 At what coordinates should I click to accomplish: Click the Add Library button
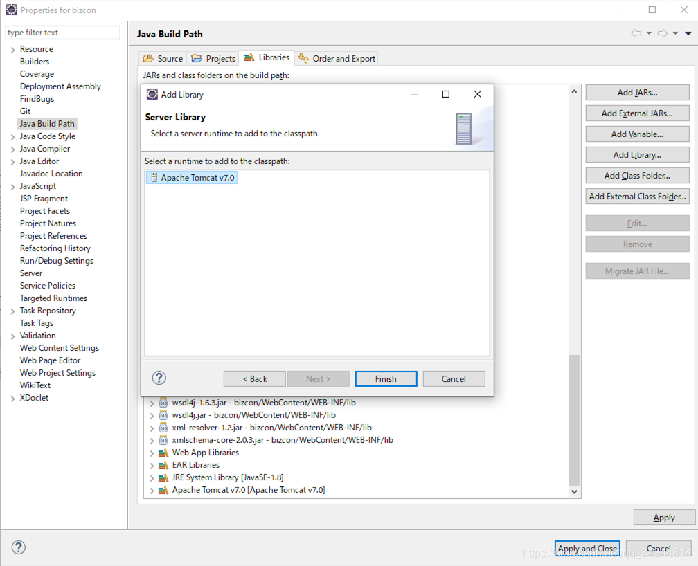coord(638,155)
